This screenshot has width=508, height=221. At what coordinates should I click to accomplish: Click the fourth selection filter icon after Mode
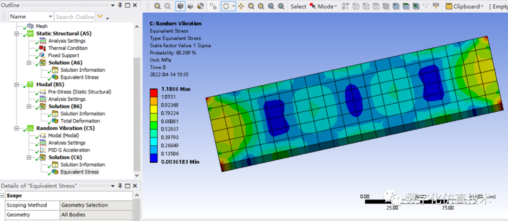pos(376,6)
